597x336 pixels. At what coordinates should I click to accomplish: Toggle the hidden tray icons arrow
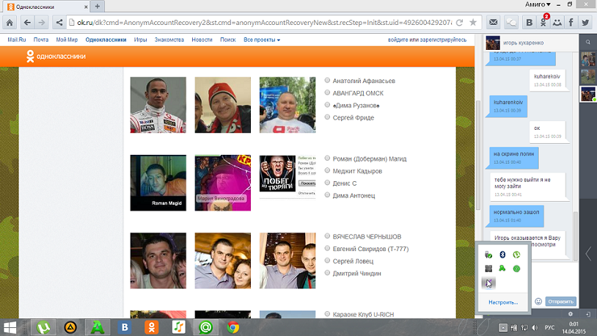pos(502,328)
